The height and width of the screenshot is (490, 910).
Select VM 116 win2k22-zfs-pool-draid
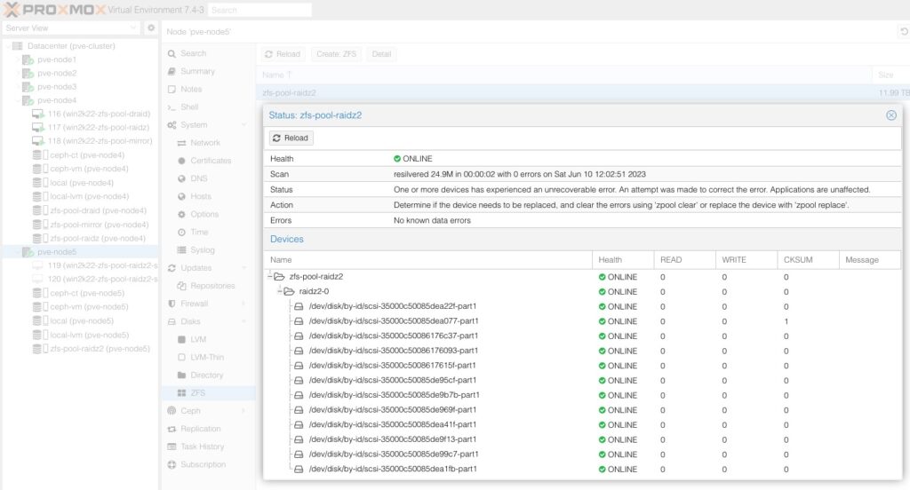click(99, 114)
